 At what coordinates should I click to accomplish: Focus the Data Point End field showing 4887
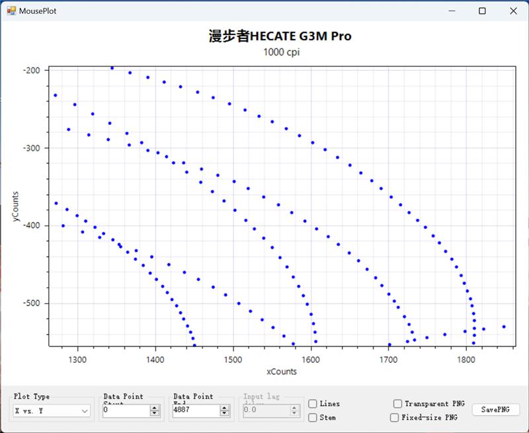click(195, 411)
